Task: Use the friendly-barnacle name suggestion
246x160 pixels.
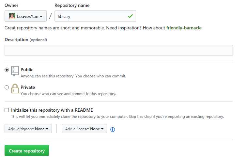Action: pyautogui.click(x=184, y=28)
